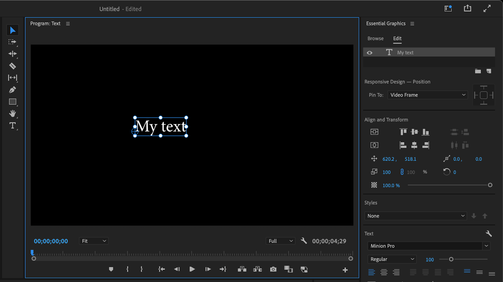Hide the My text layer visibility
Viewport: 503px width, 282px height.
tap(370, 53)
